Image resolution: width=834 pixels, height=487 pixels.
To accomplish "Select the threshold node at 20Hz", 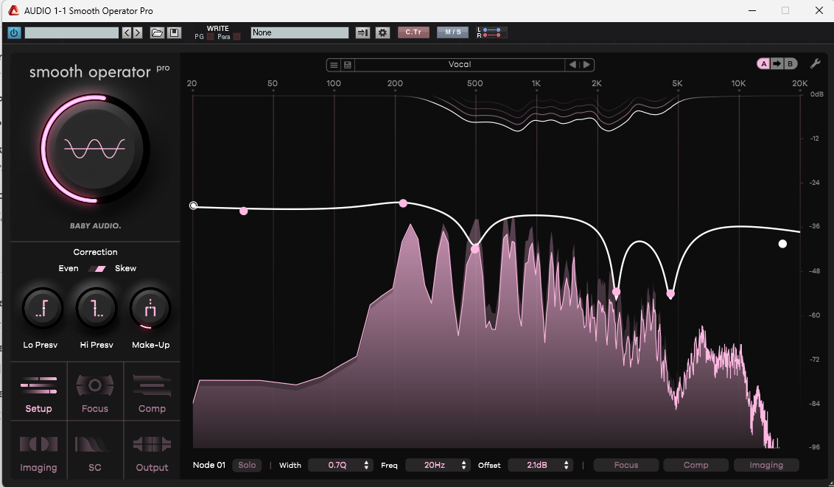I will click(194, 206).
